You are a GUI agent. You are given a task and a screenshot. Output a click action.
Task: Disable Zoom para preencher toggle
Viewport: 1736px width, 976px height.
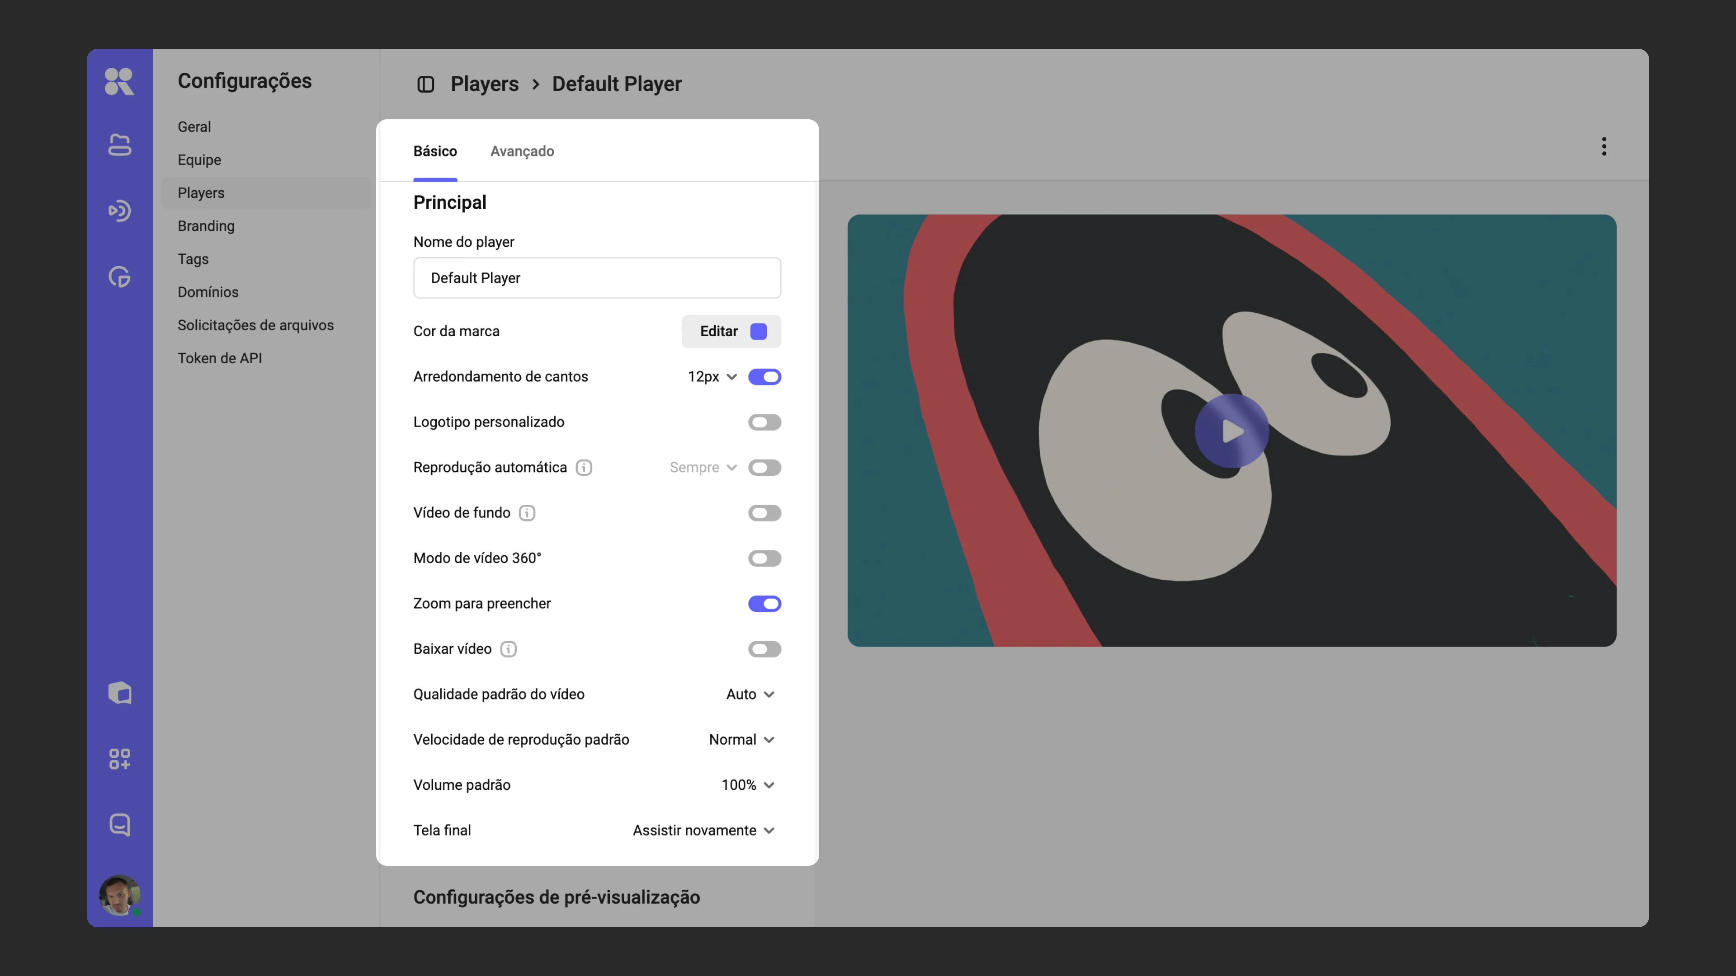click(764, 604)
